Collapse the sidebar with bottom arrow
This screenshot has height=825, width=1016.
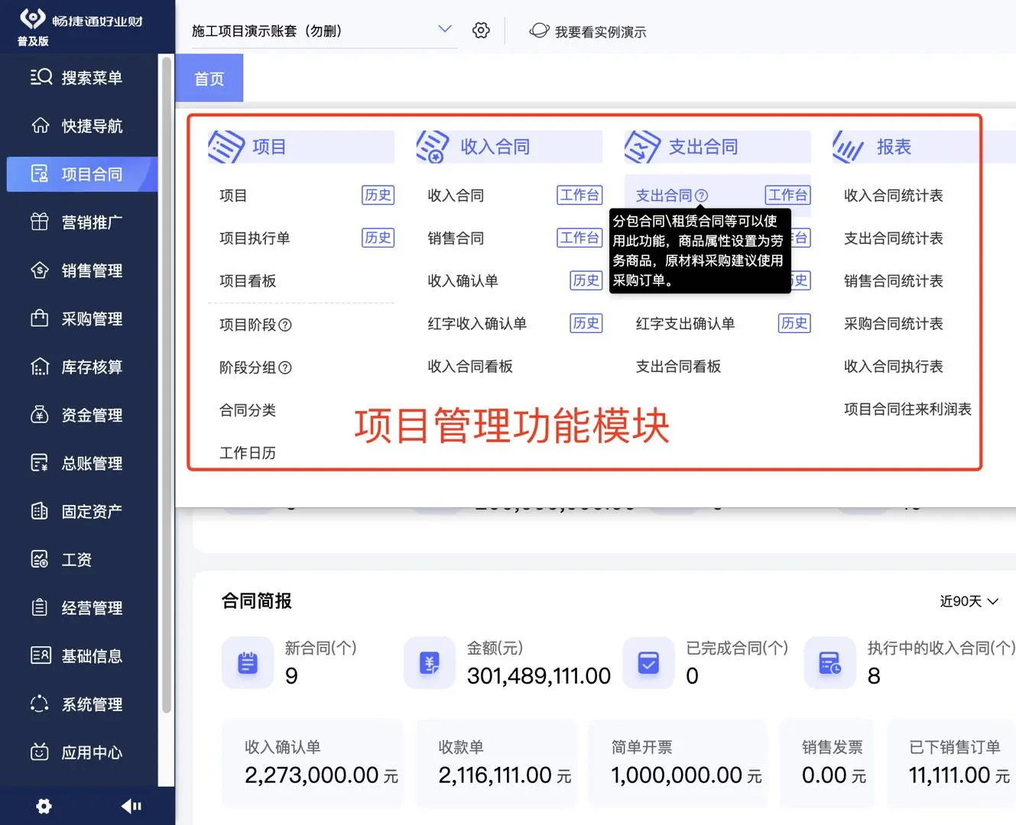point(131,806)
